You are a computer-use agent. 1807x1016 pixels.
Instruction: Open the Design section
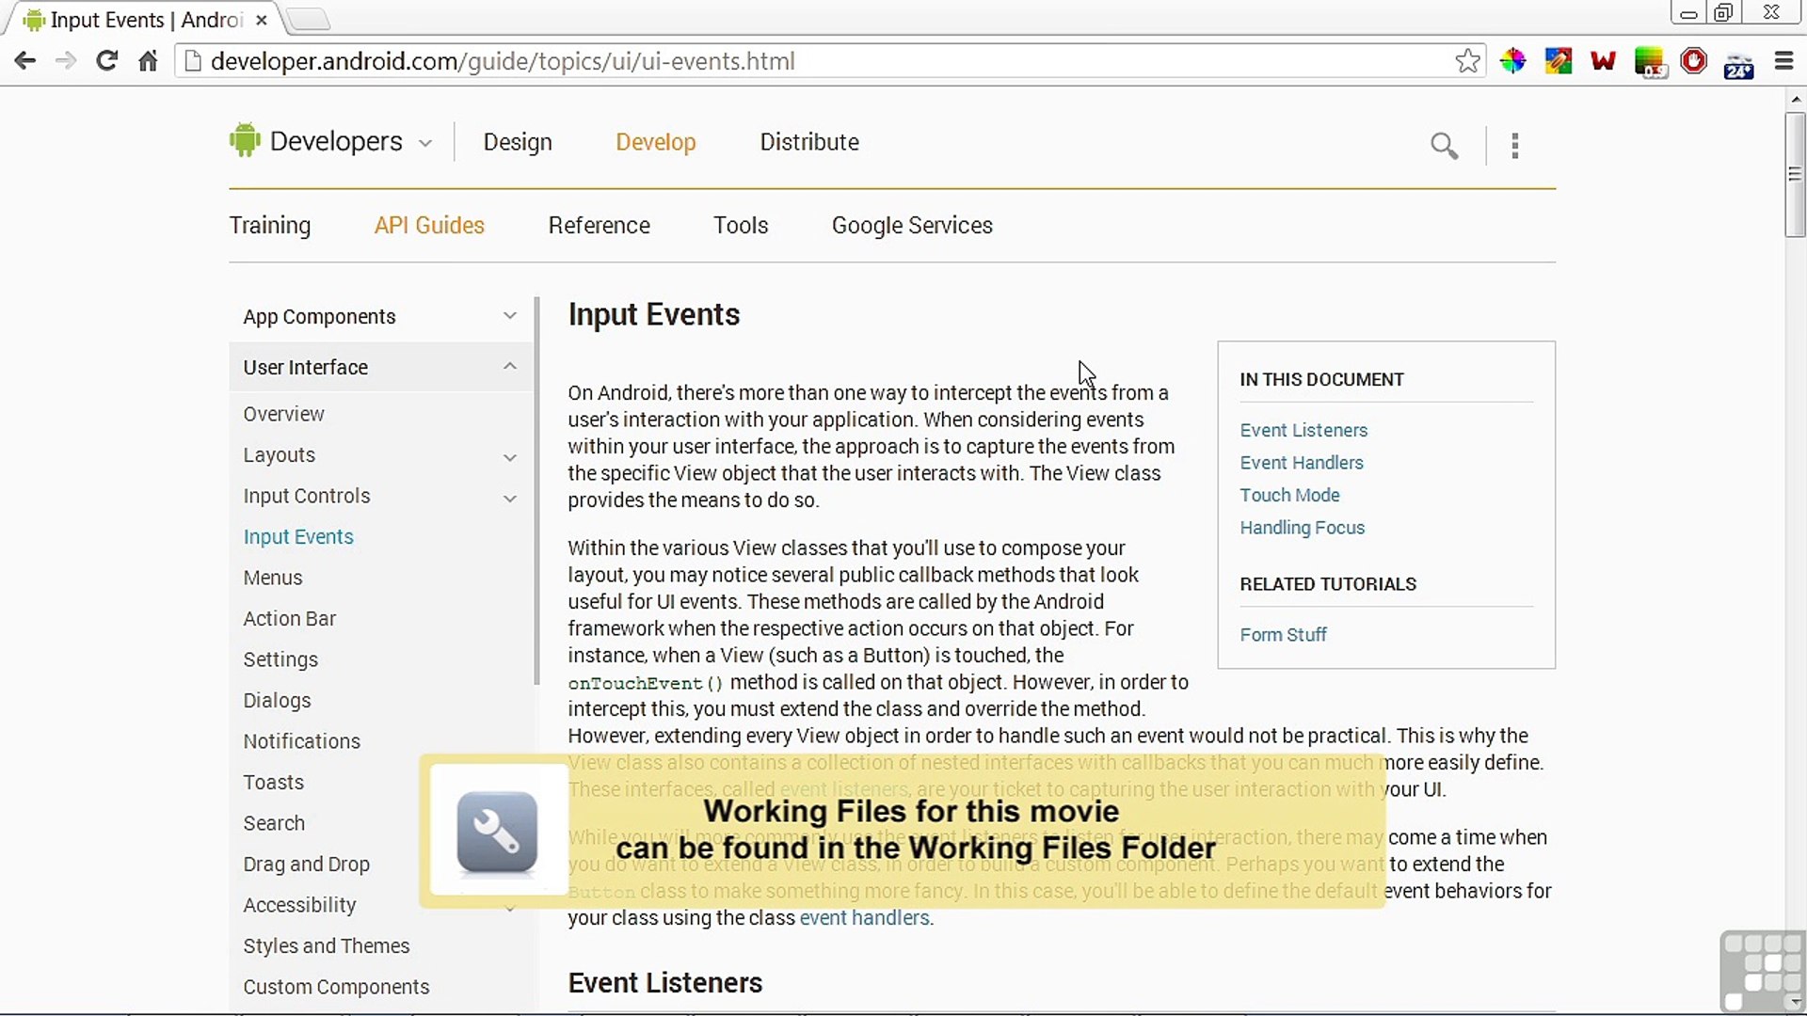tap(518, 142)
